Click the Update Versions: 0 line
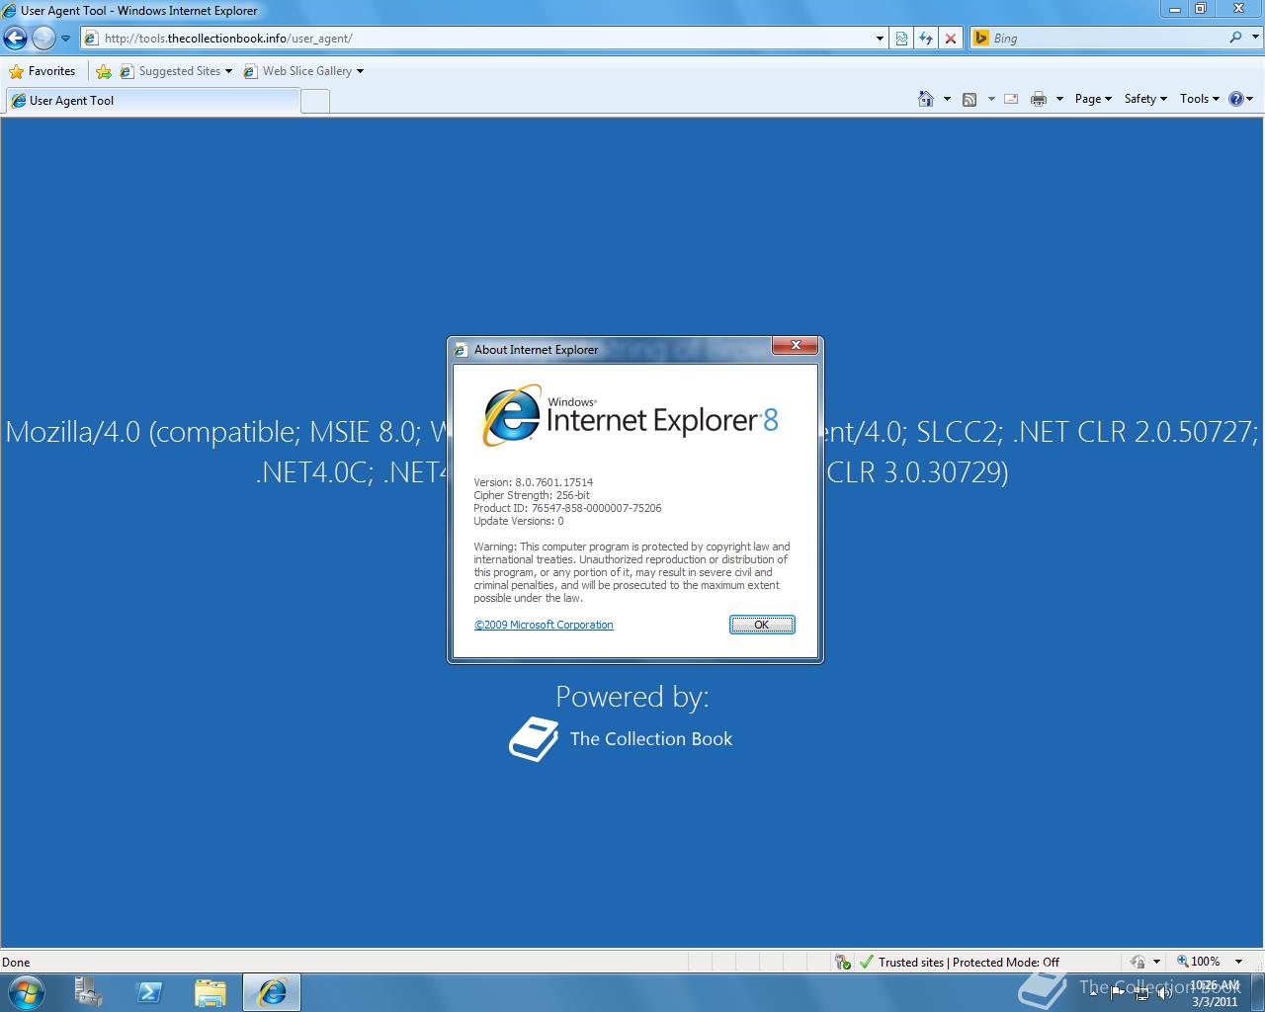The height and width of the screenshot is (1012, 1265). (x=519, y=521)
